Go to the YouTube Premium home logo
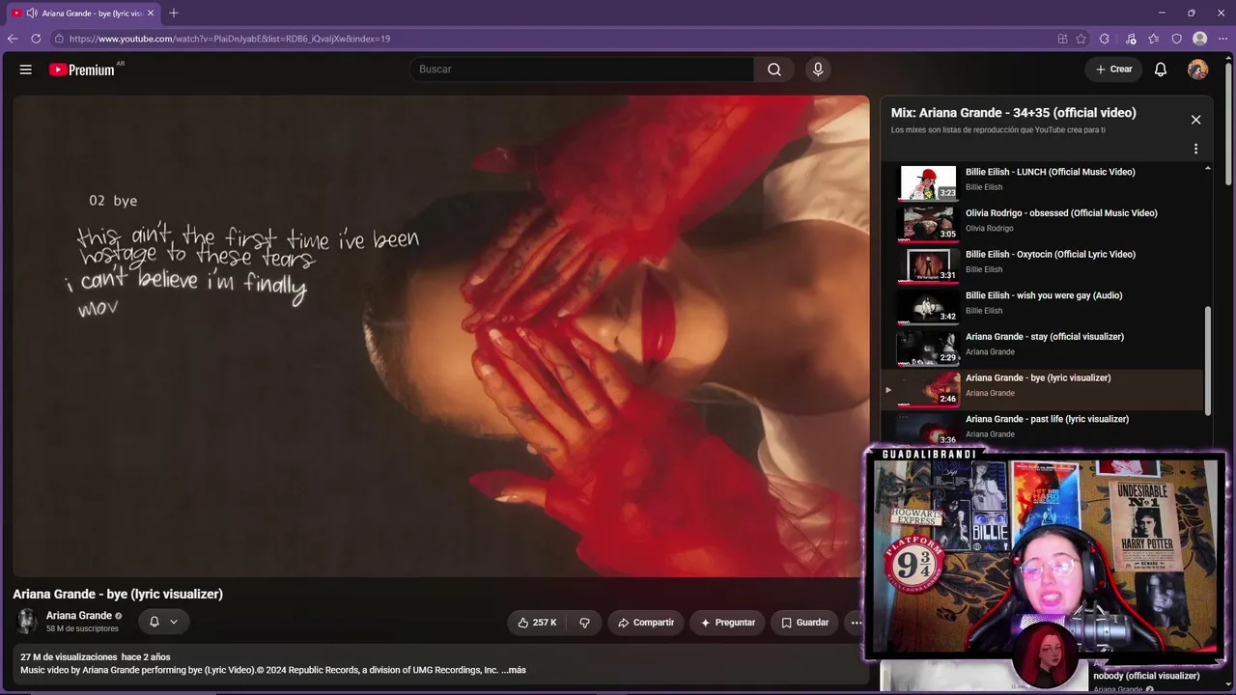 point(82,69)
